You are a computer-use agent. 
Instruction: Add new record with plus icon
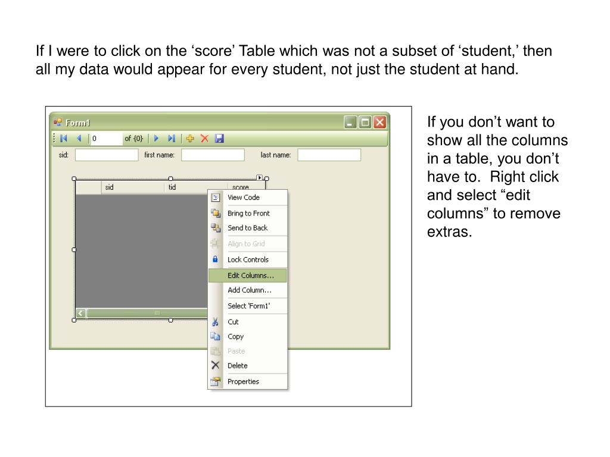[190, 138]
